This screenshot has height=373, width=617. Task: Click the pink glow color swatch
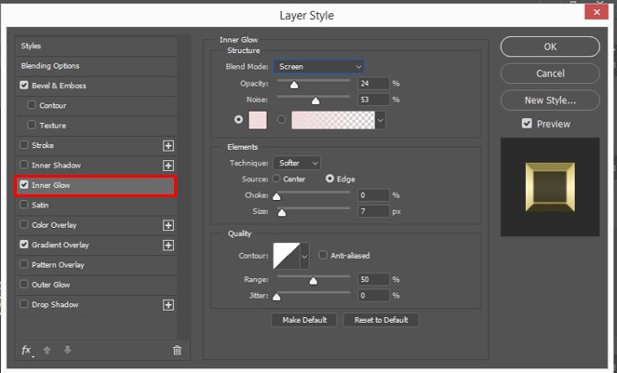click(x=258, y=119)
